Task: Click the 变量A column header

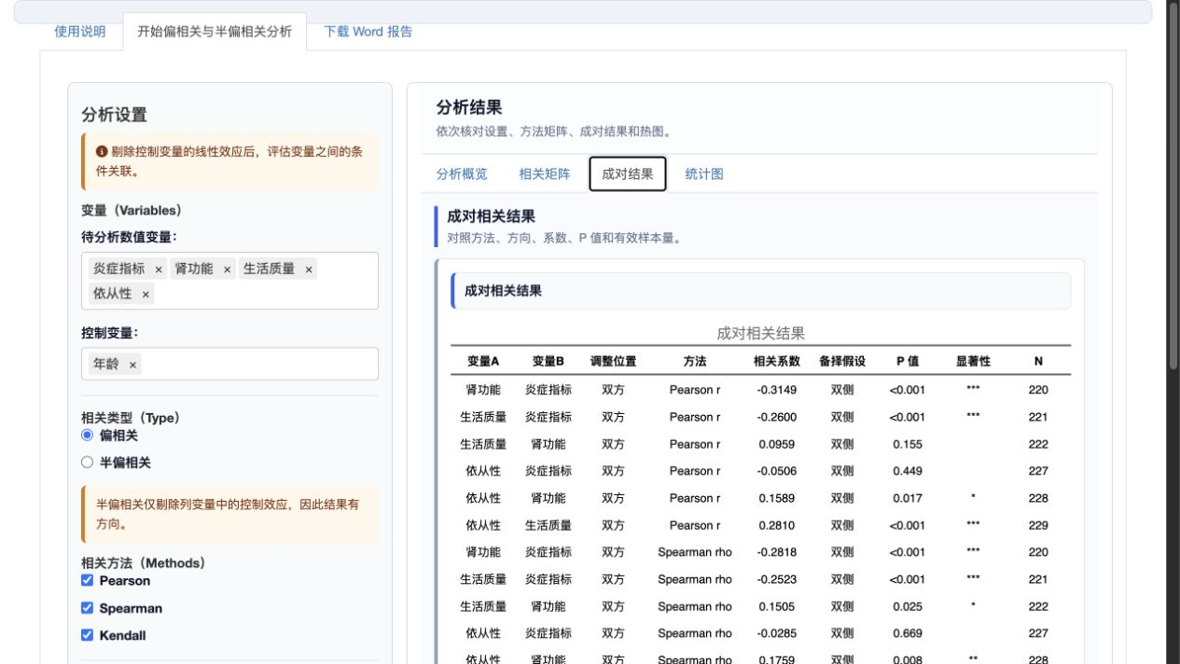Action: pyautogui.click(x=483, y=362)
